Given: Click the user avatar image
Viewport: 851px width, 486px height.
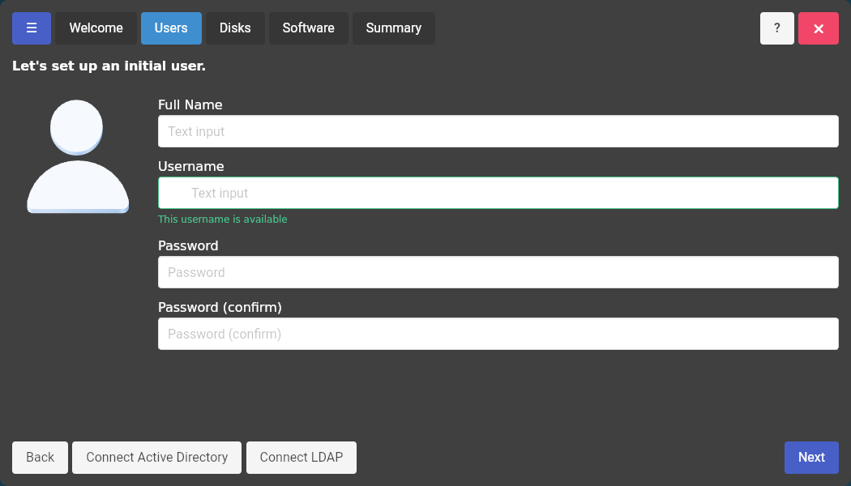Looking at the screenshot, I should (78, 156).
